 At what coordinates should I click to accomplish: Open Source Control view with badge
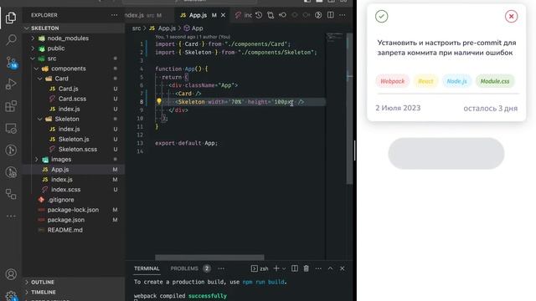click(x=11, y=62)
